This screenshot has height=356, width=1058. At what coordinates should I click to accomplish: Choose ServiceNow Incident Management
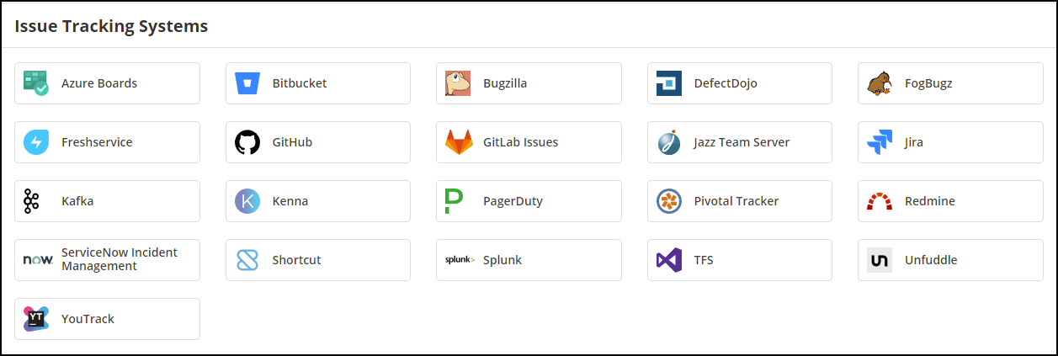[107, 260]
